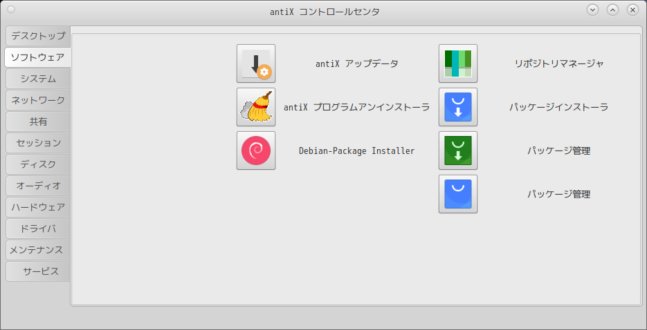Switch to the ハードウェア tab
Screen dimensions: 647x330
point(38,207)
